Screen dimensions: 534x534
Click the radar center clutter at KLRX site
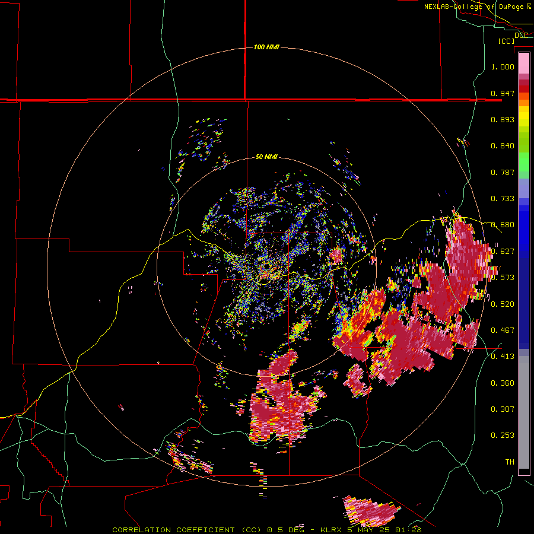[266, 267]
